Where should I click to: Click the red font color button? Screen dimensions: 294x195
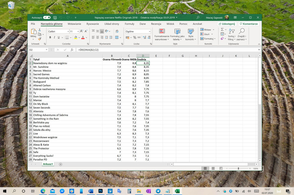pyautogui.click(x=83, y=37)
